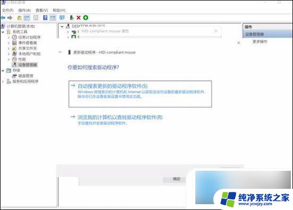This screenshot has height=210, width=293.
Task: Click the 你要如何搜索驱动程序? heading text
Action: (93, 67)
